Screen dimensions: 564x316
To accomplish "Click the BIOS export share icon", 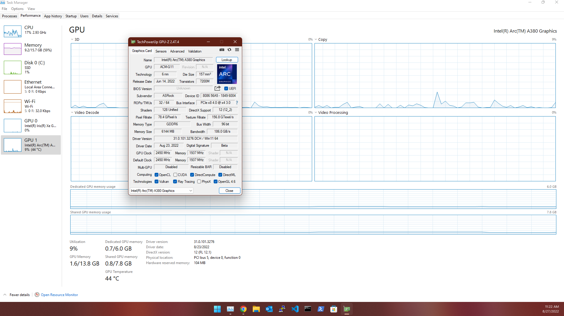I will tap(217, 88).
